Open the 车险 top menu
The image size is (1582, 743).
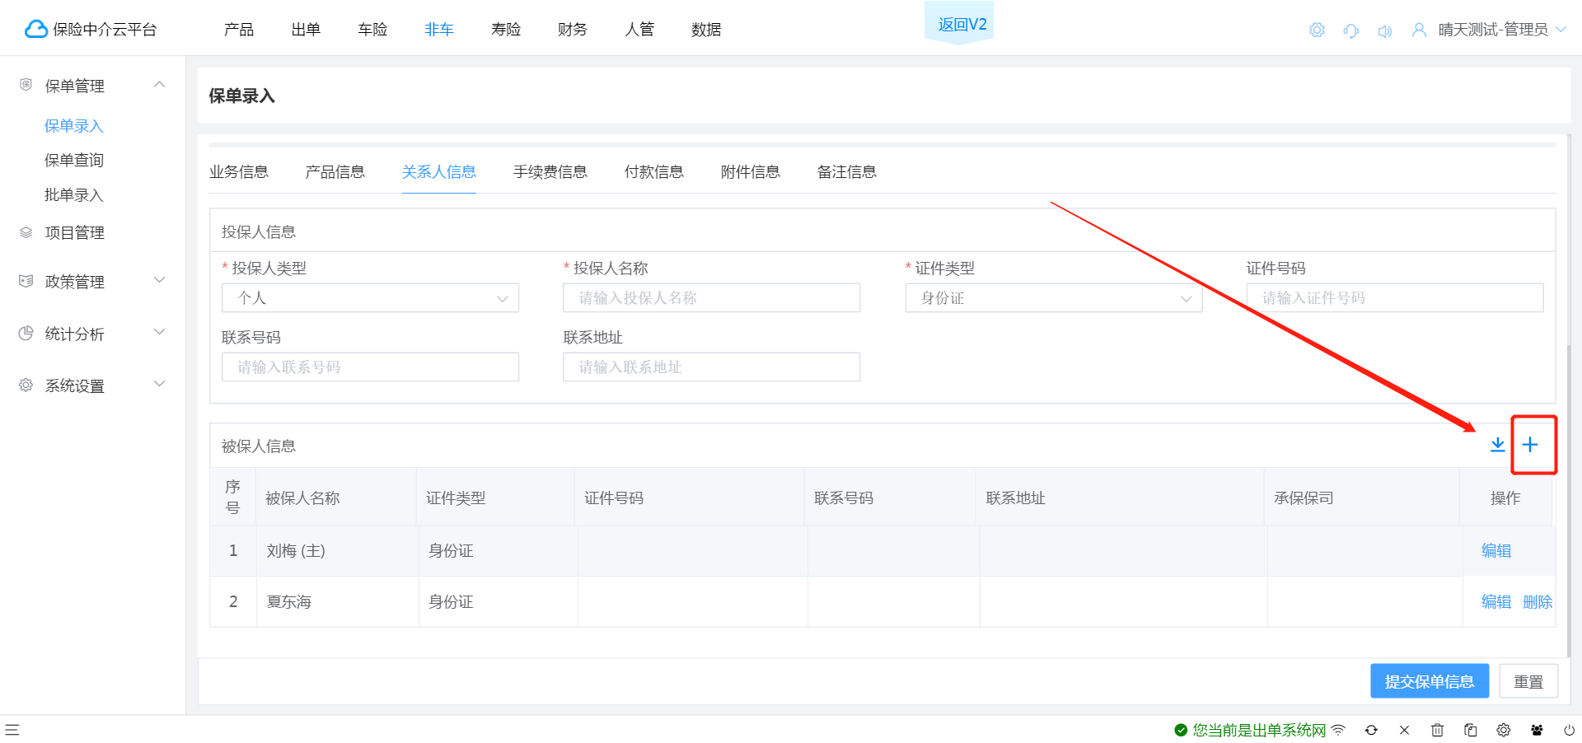372,30
